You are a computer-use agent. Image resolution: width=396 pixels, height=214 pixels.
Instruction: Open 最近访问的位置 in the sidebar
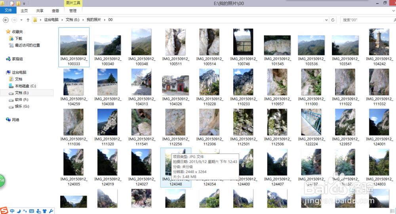[25, 45]
